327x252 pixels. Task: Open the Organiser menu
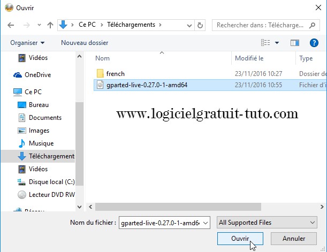click(27, 43)
